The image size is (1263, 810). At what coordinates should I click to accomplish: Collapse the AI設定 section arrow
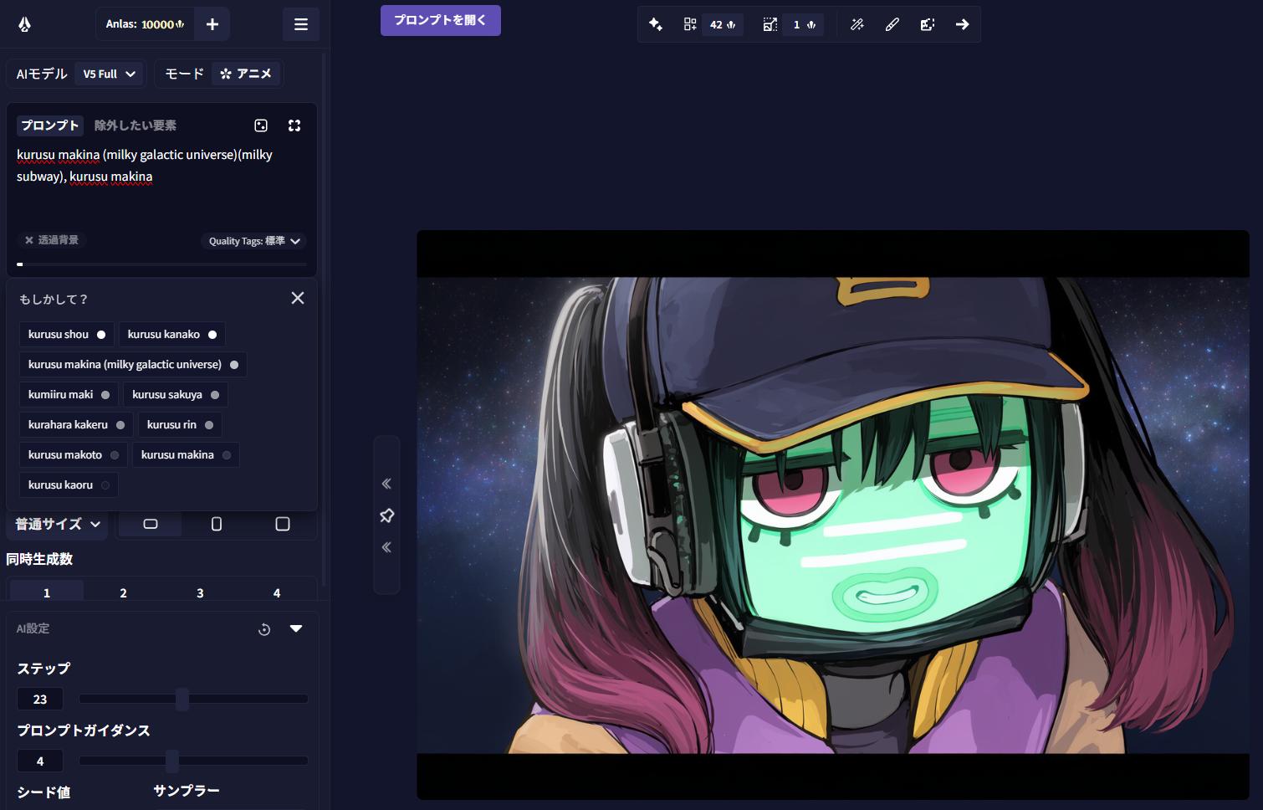296,628
